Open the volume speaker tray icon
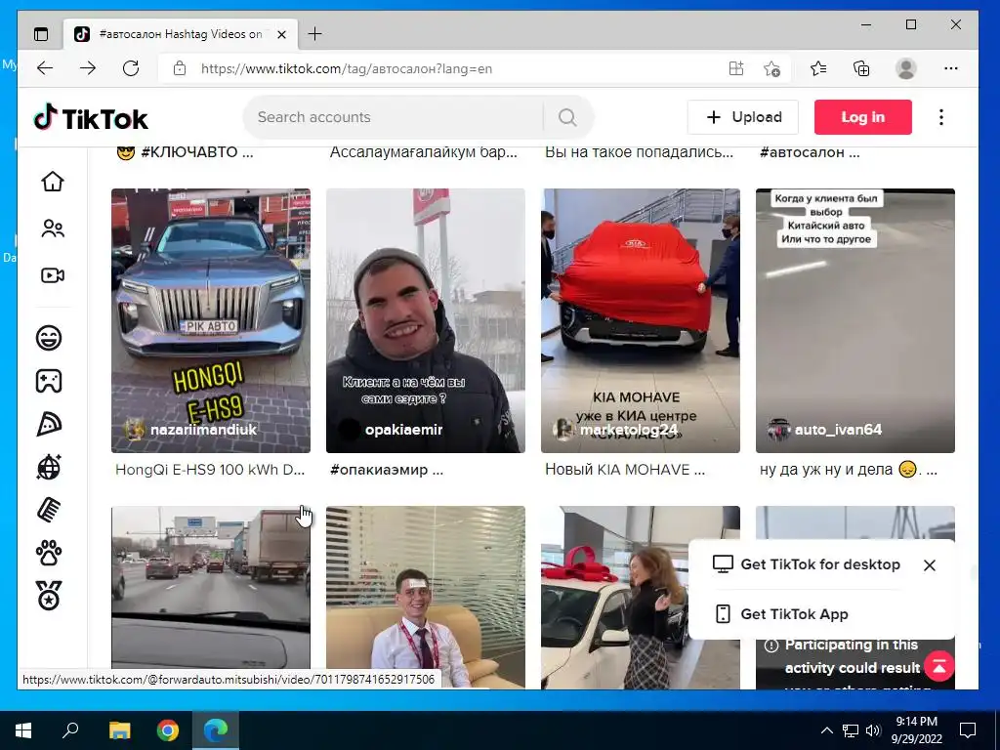Image resolution: width=1000 pixels, height=750 pixels. (873, 730)
